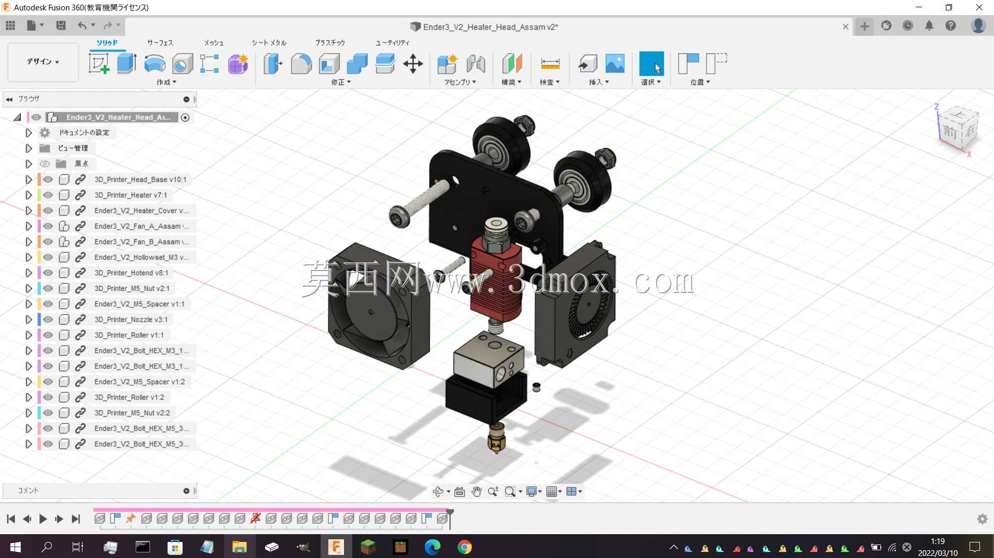Click the Display Settings monitor icon
Viewport: 994px width, 558px height.
point(531,491)
